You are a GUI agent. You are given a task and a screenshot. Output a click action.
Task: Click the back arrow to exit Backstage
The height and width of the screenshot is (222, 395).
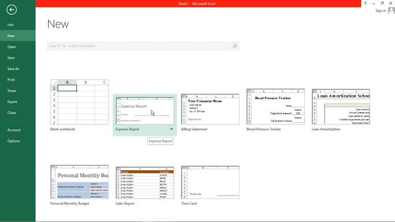click(x=12, y=10)
